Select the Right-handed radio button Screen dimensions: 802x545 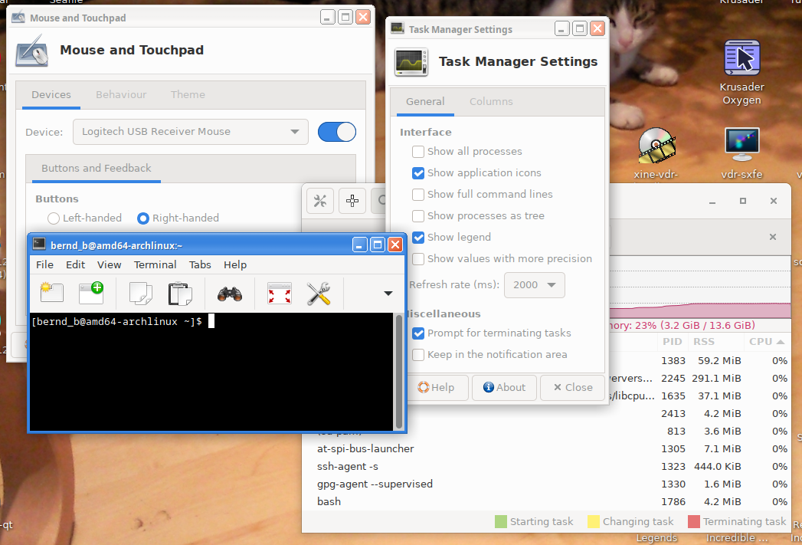(x=143, y=218)
